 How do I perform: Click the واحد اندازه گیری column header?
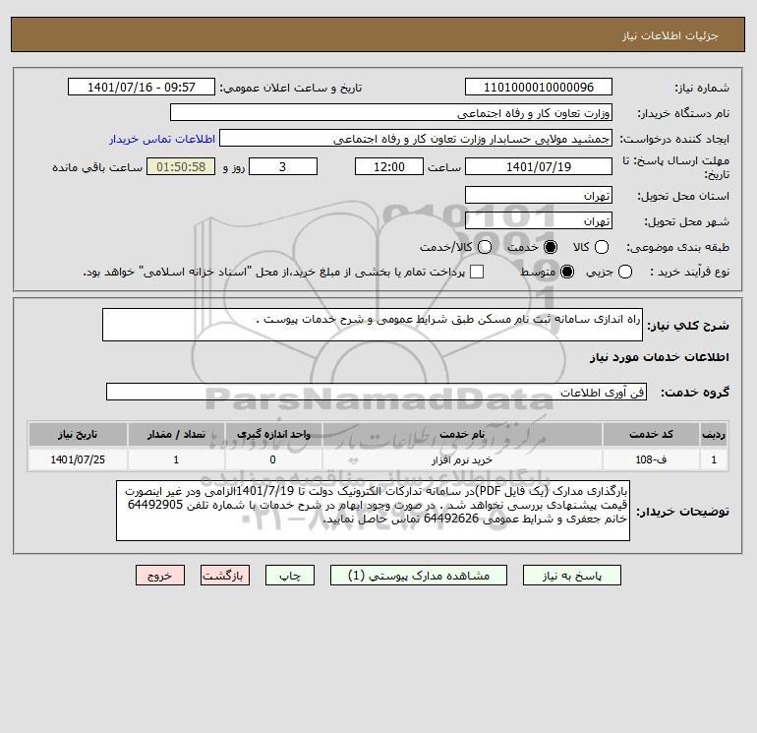[273, 434]
